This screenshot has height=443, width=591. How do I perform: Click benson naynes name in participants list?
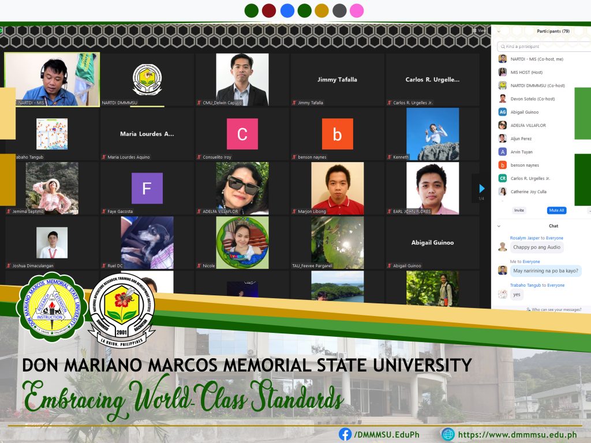tap(525, 165)
